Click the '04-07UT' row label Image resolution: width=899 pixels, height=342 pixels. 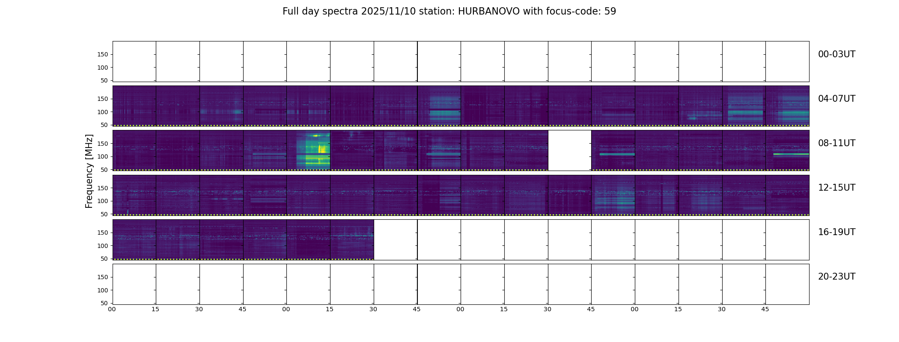(x=836, y=99)
